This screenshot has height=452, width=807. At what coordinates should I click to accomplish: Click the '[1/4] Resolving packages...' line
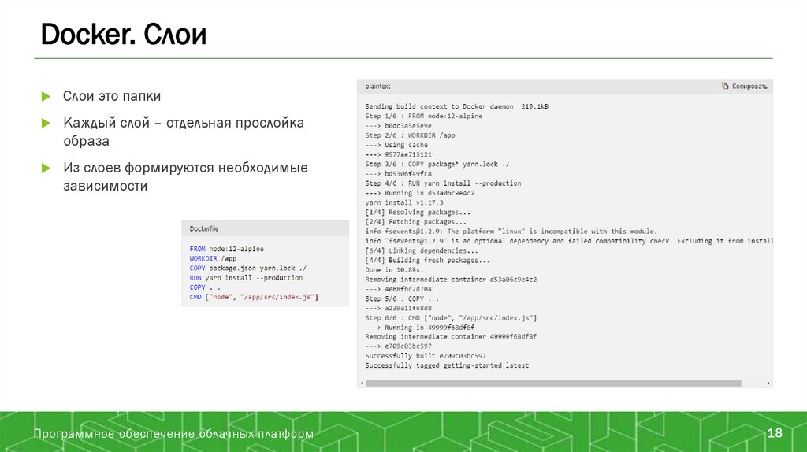pos(418,213)
